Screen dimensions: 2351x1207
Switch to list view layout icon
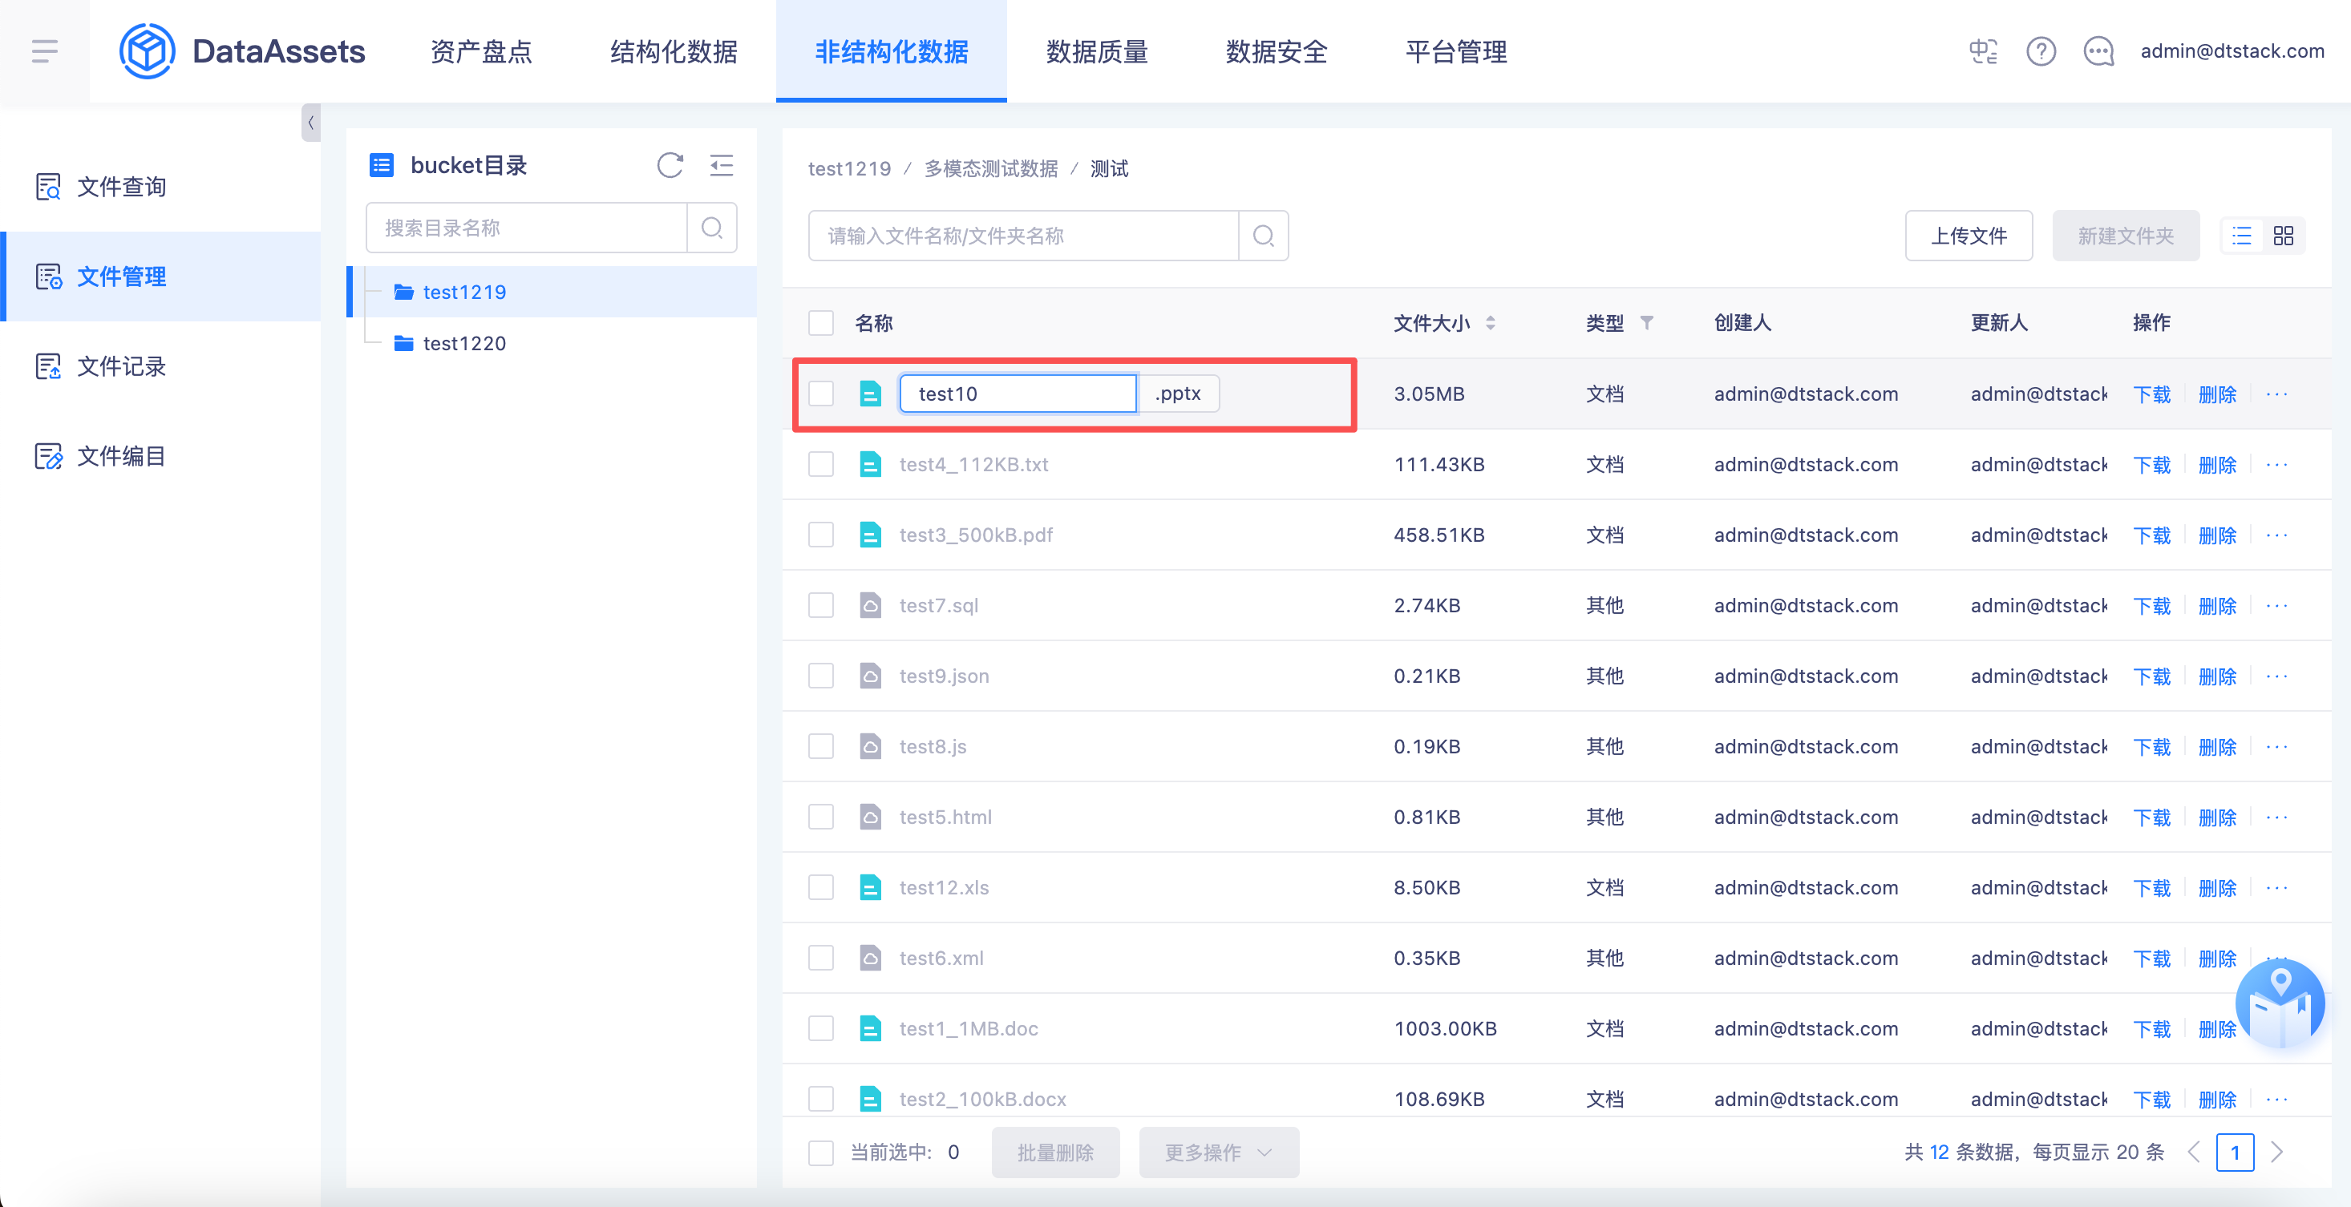[x=2241, y=236]
